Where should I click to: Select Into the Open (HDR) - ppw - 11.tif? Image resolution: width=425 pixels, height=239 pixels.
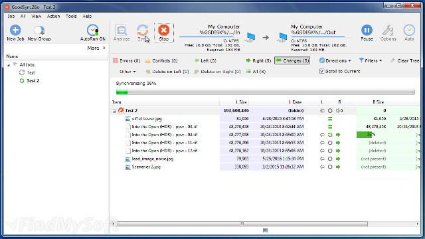click(164, 143)
